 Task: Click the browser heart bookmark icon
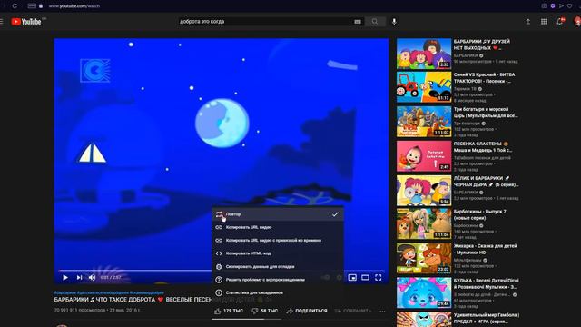(x=570, y=6)
